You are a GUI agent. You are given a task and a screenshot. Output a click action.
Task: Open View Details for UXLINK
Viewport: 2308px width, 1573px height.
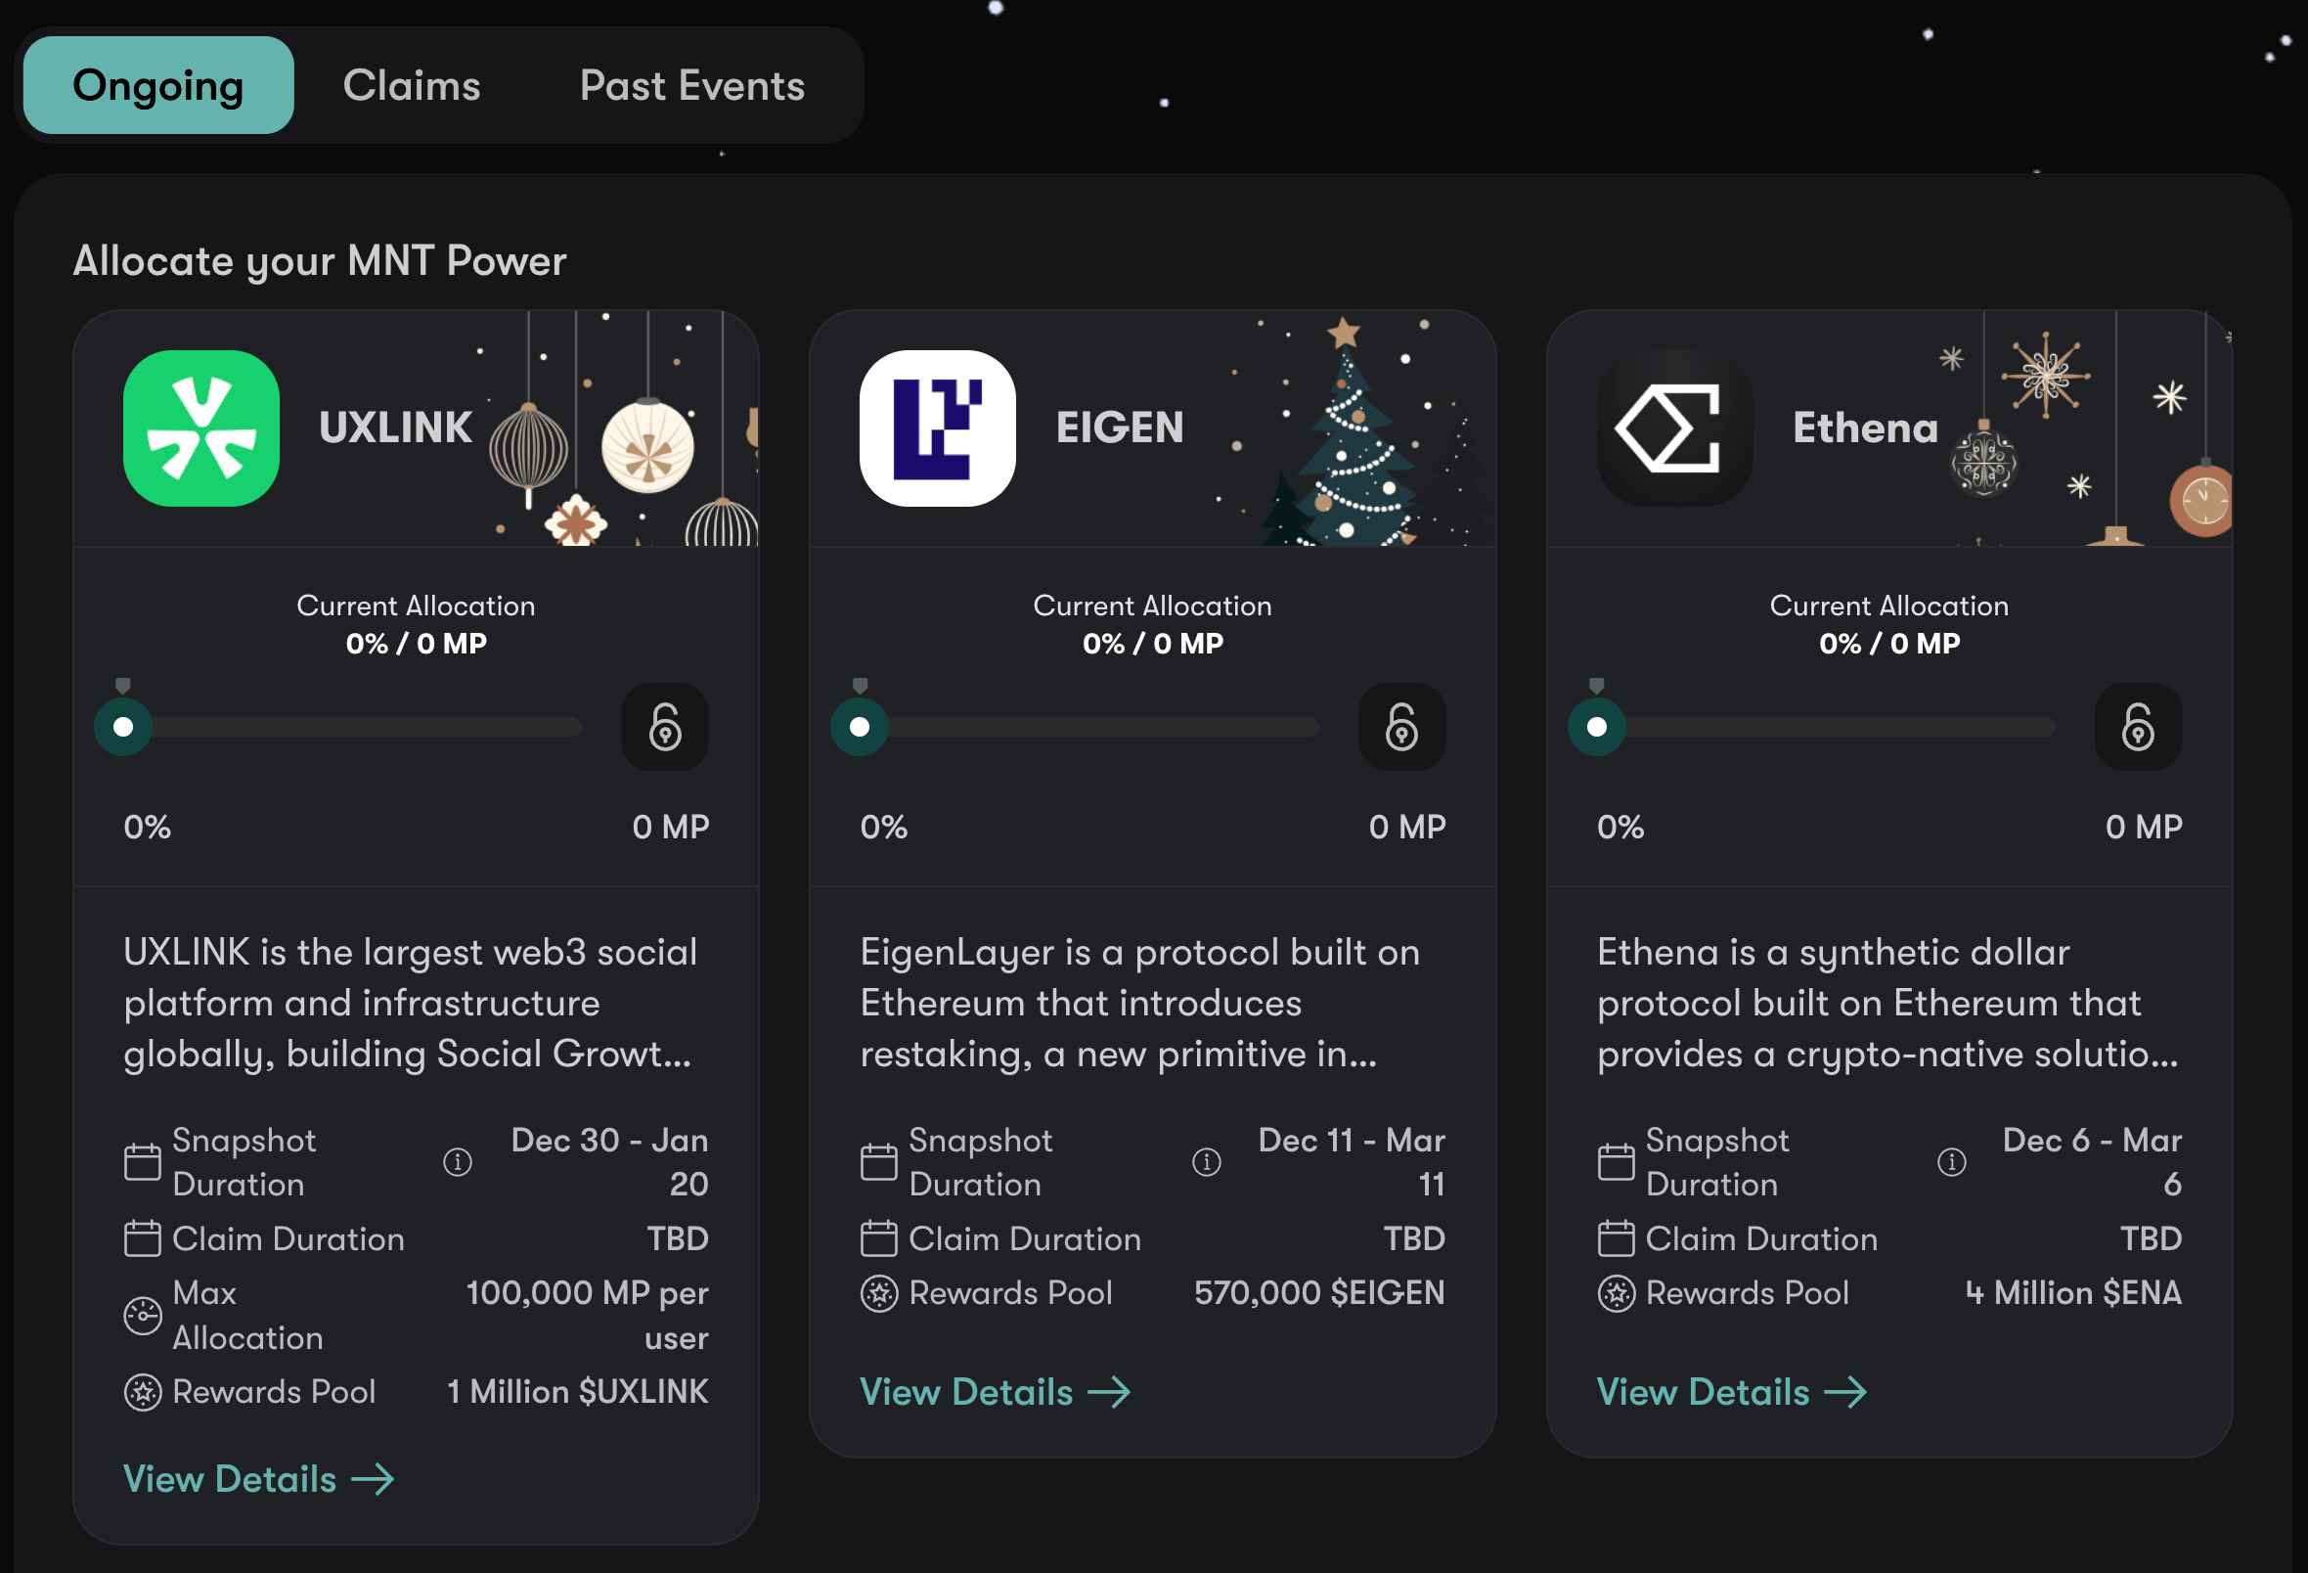point(258,1480)
